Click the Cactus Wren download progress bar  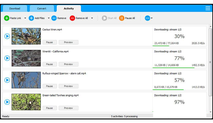[x=161, y=46]
